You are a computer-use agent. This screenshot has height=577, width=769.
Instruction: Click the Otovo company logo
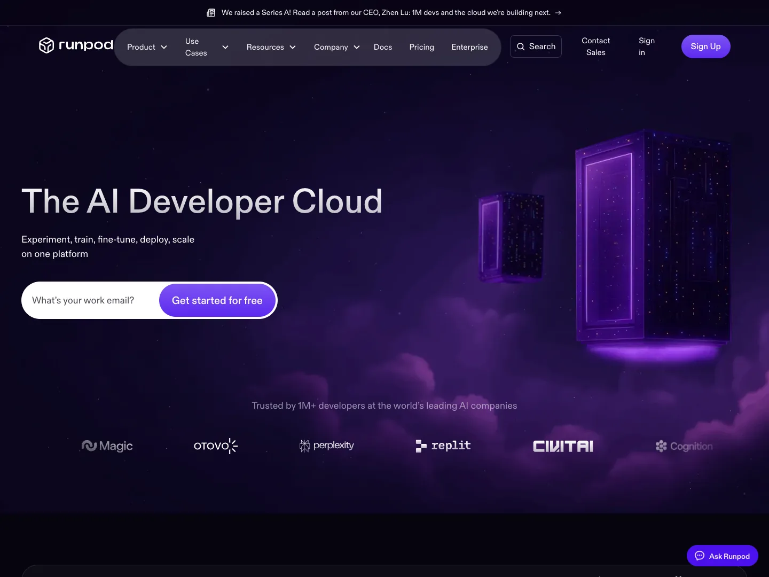(x=216, y=446)
